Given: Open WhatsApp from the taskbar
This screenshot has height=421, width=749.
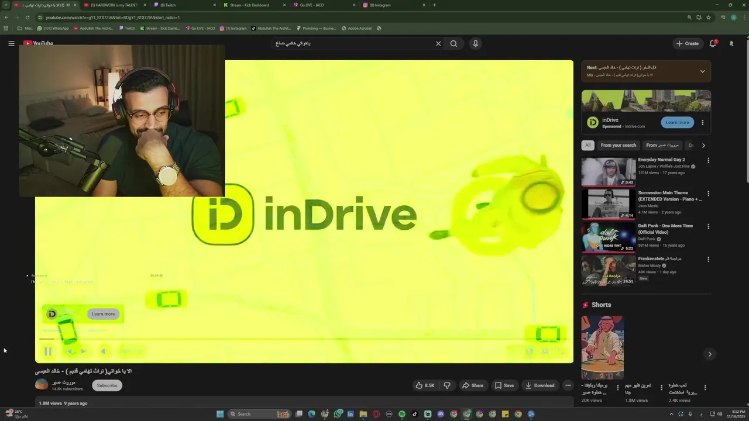Looking at the screenshot, I should (338, 414).
